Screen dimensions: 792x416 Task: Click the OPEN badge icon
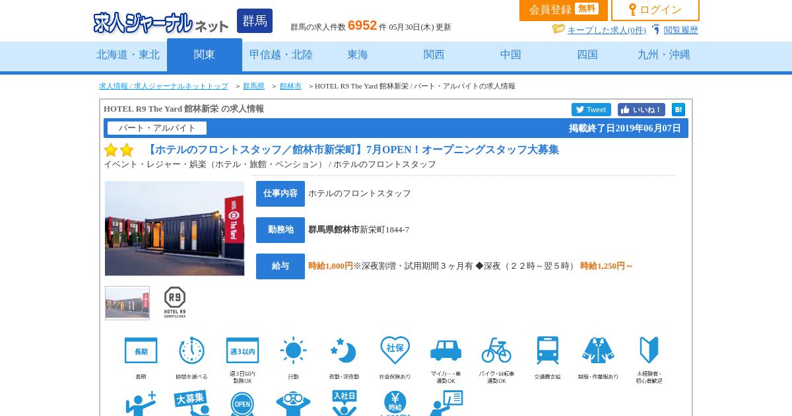pyautogui.click(x=242, y=403)
